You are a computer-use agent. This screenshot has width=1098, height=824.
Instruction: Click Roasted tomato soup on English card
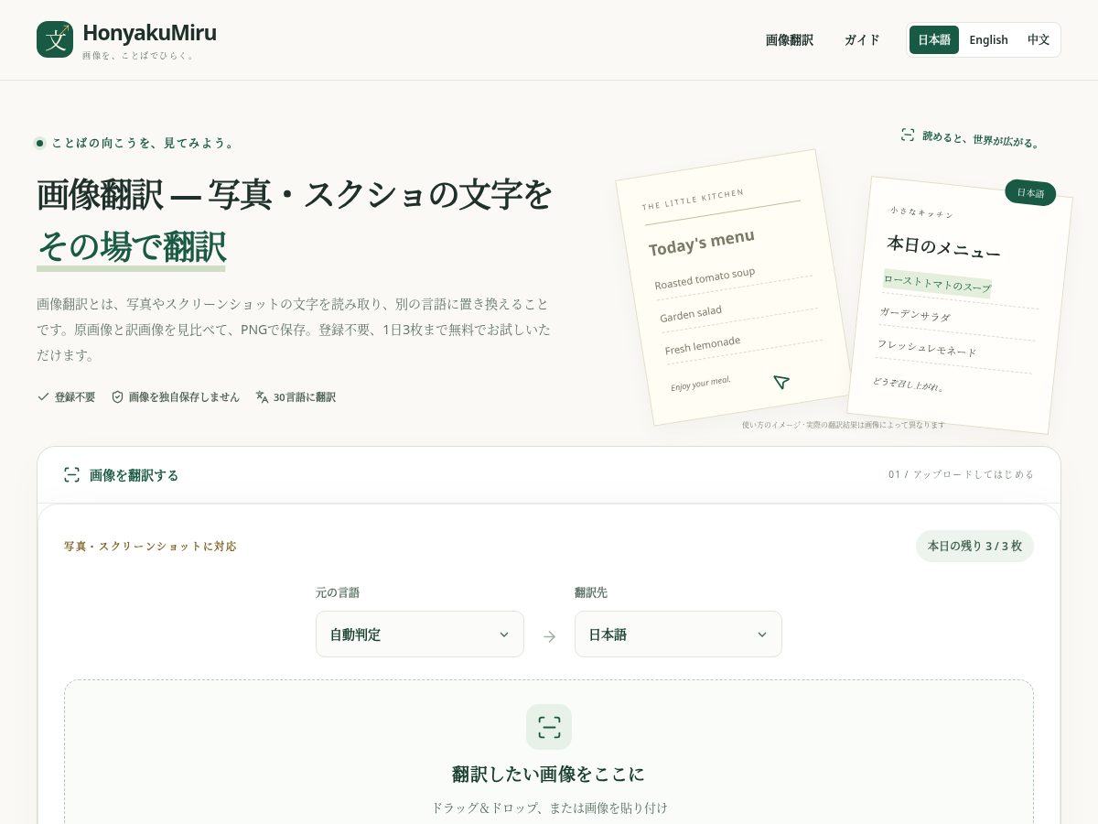[705, 278]
